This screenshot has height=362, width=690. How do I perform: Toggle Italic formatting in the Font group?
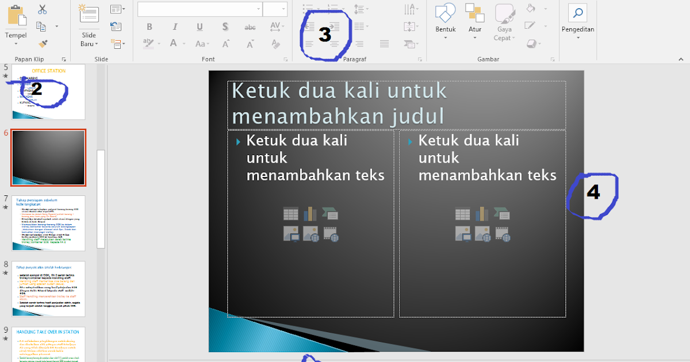click(175, 26)
